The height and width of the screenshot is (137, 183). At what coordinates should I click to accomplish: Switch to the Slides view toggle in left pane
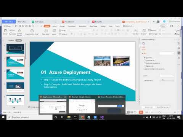19,40
